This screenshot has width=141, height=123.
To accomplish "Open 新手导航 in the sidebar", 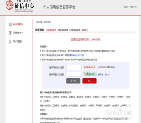I will click(18, 24).
